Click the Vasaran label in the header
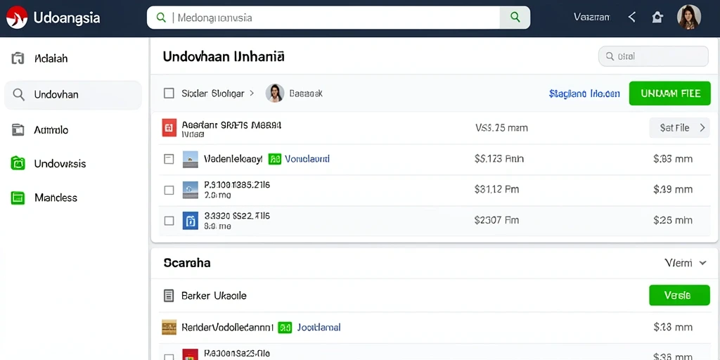 tap(591, 18)
